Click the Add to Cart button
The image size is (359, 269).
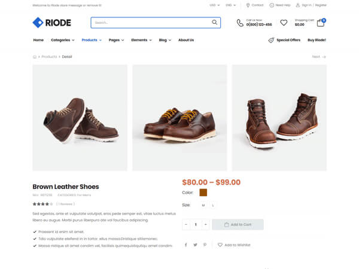pos(238,225)
